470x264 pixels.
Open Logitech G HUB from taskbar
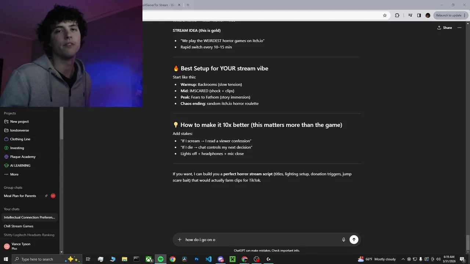point(268,259)
